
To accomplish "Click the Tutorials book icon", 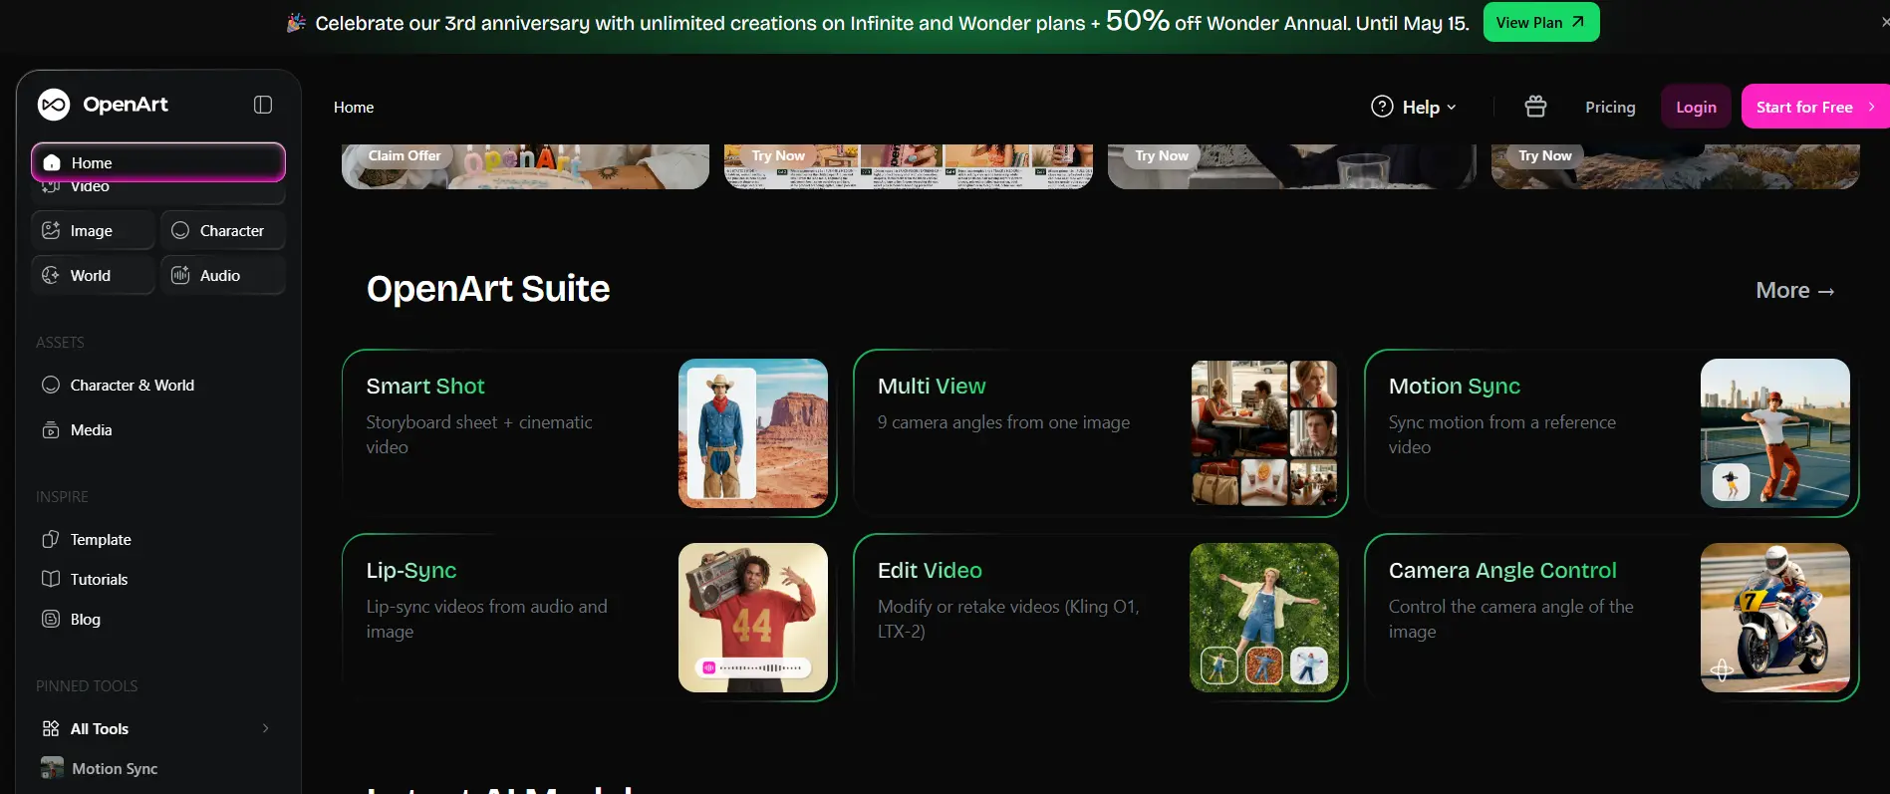I will pos(51,579).
